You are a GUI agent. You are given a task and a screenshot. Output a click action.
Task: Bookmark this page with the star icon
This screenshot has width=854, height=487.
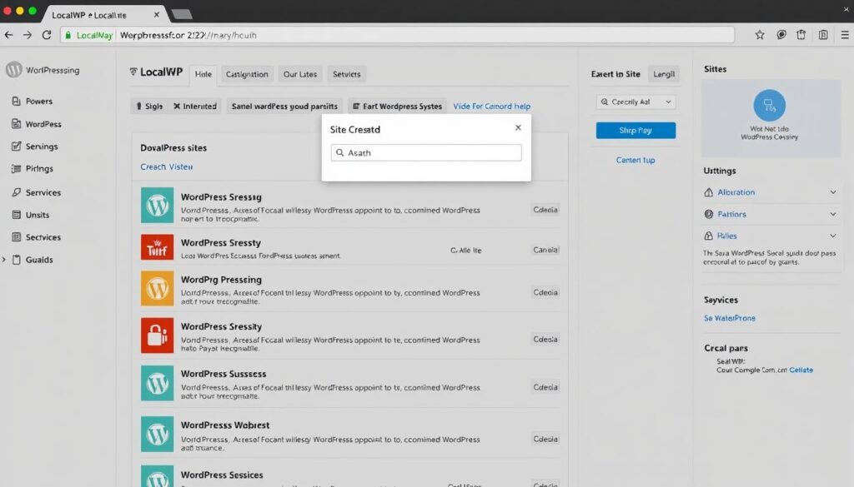[759, 35]
